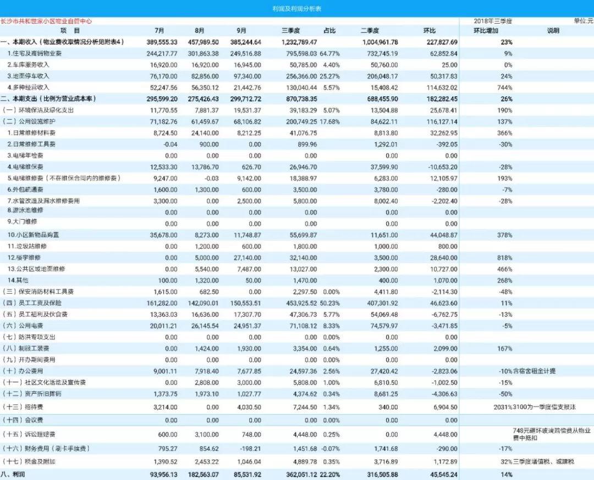This screenshot has height=480, width=594.
Task: Select the 818% growth cell
Action: pos(505,258)
